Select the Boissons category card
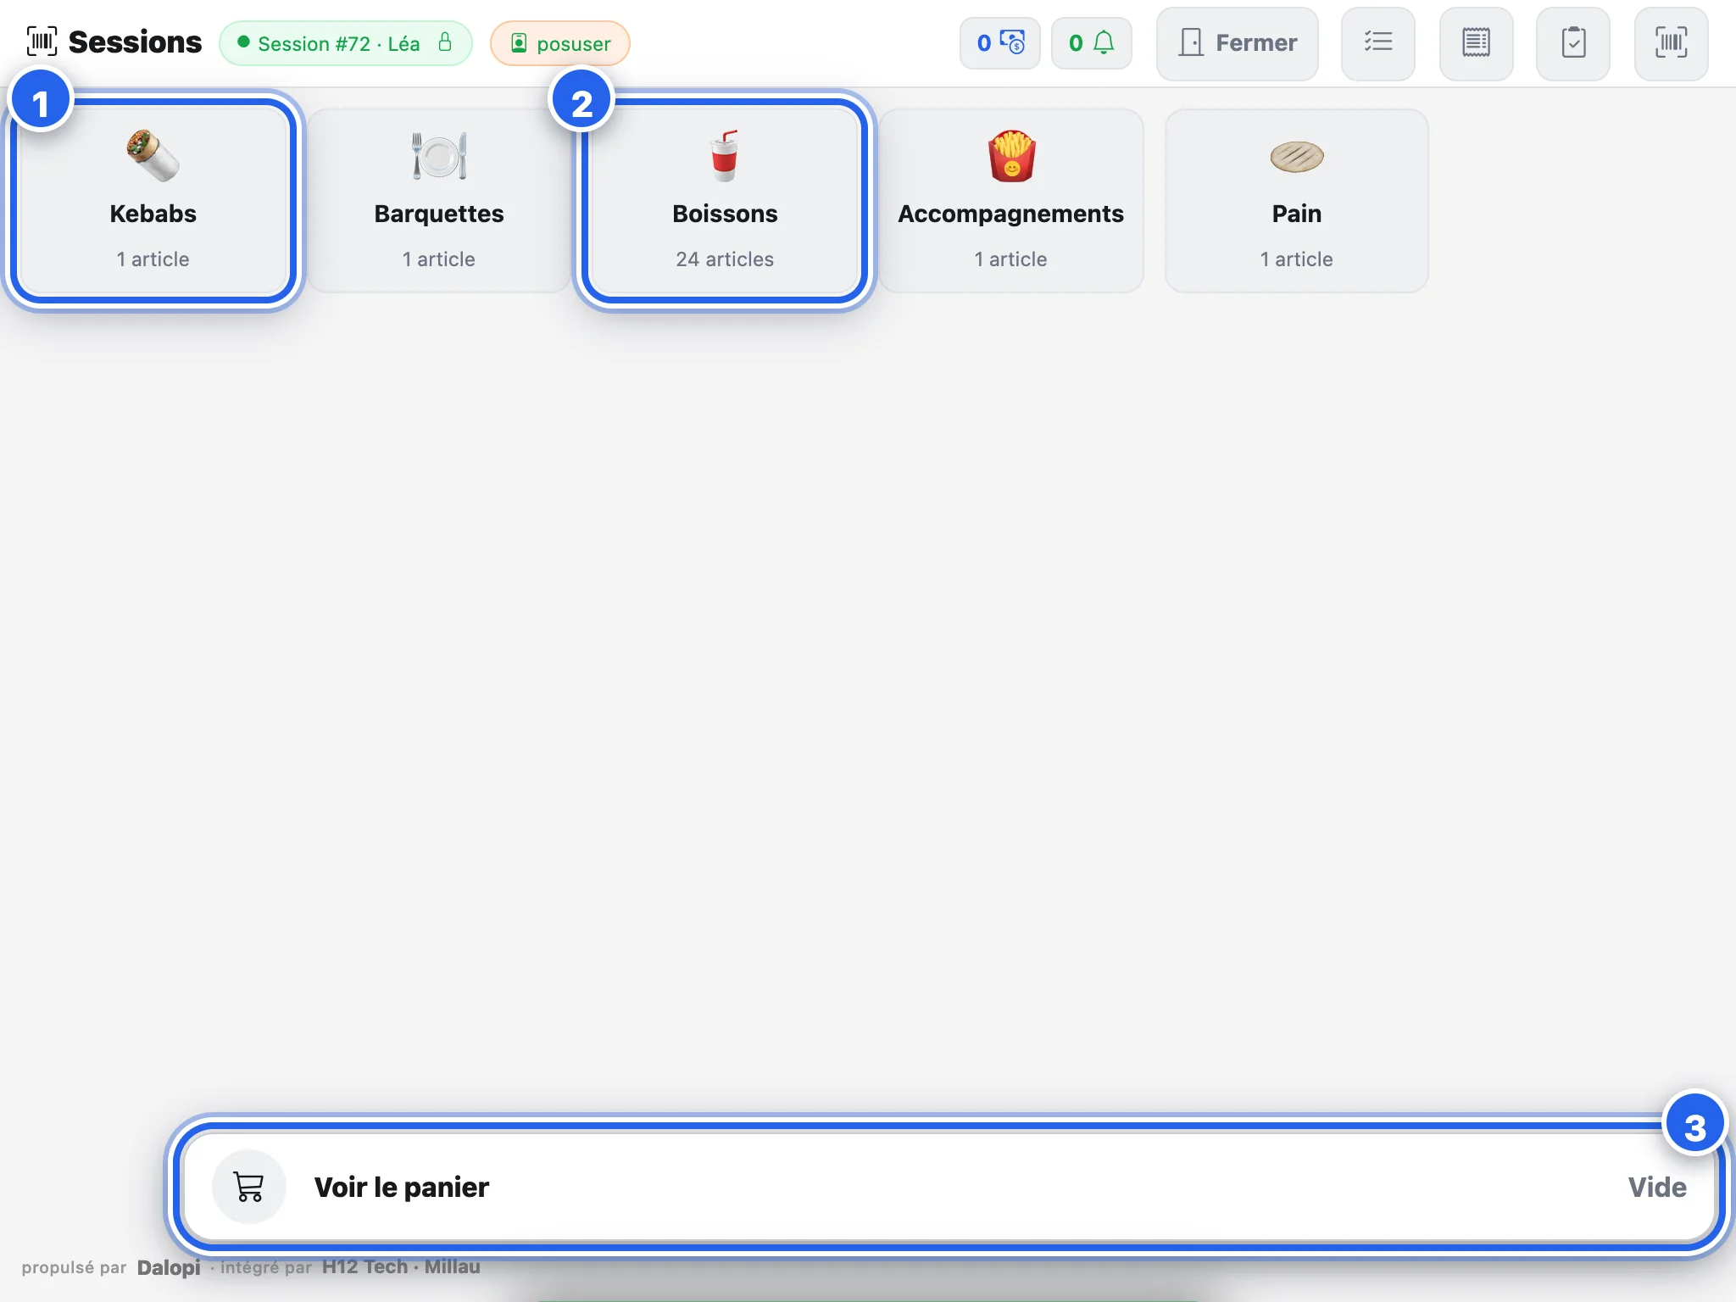The height and width of the screenshot is (1302, 1736). pyautogui.click(x=725, y=201)
